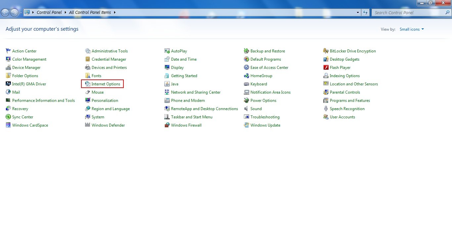
Task: Open the recent pages dropdown beside Forward
Action: point(21,13)
